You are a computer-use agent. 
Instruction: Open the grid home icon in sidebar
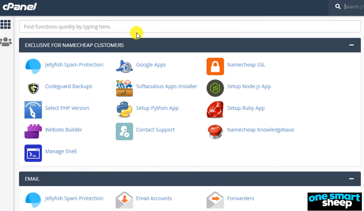tap(5, 24)
